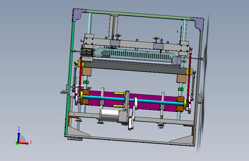249x161 pixels.
Task: Select the dark gray horizontal roller bar
Action: click(135, 68)
